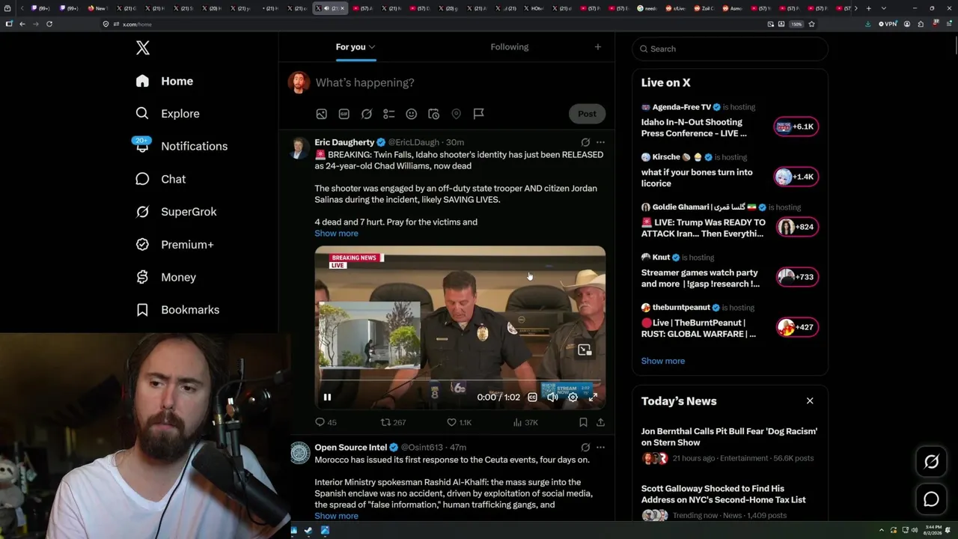Open video playback settings gear
Image resolution: width=958 pixels, height=539 pixels.
pos(573,398)
